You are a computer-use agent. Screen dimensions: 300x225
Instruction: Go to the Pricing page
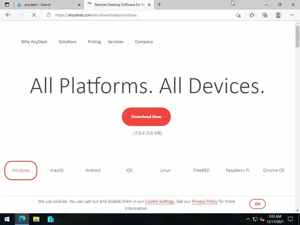94,42
